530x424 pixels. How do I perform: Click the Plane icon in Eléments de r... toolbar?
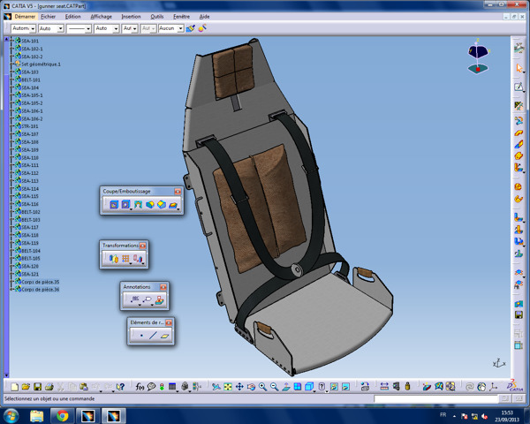point(165,336)
